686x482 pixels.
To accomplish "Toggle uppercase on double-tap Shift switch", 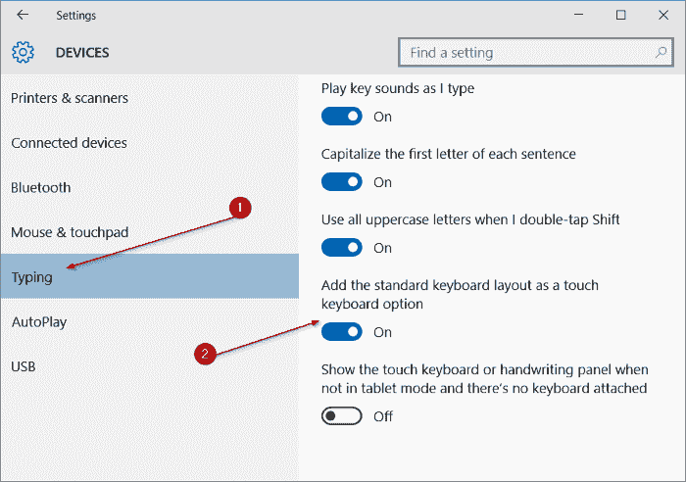I will [342, 248].
